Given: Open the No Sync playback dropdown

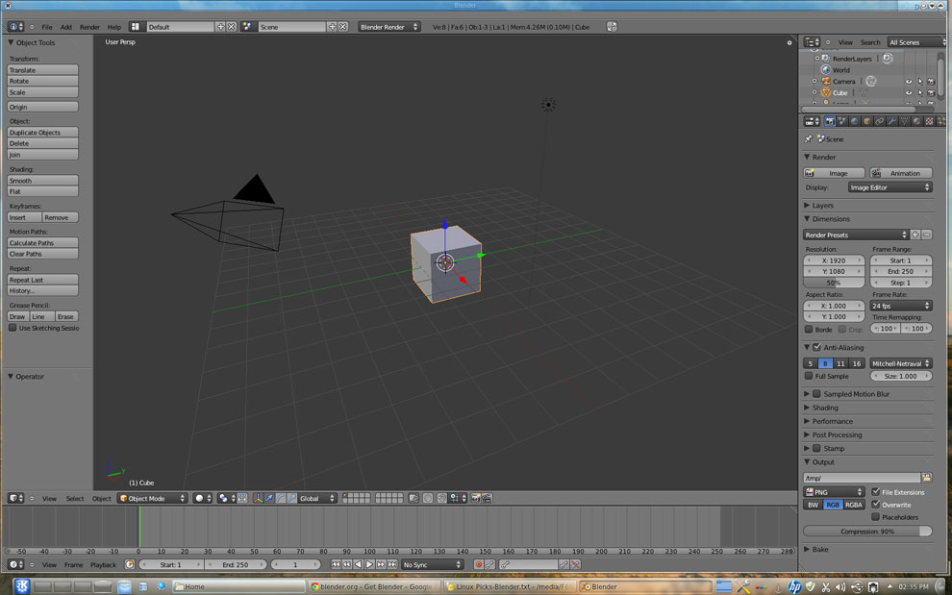Looking at the screenshot, I should (x=433, y=564).
